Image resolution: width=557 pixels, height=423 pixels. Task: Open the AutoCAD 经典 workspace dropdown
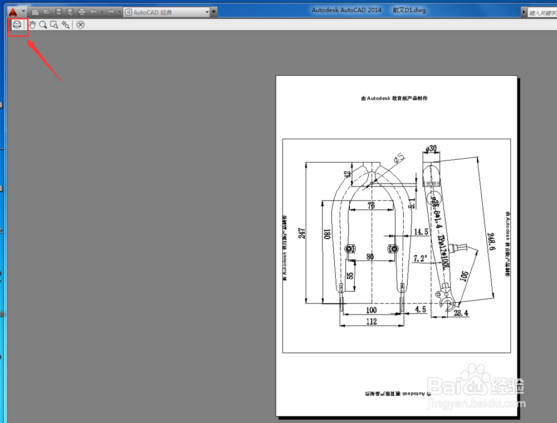point(167,12)
